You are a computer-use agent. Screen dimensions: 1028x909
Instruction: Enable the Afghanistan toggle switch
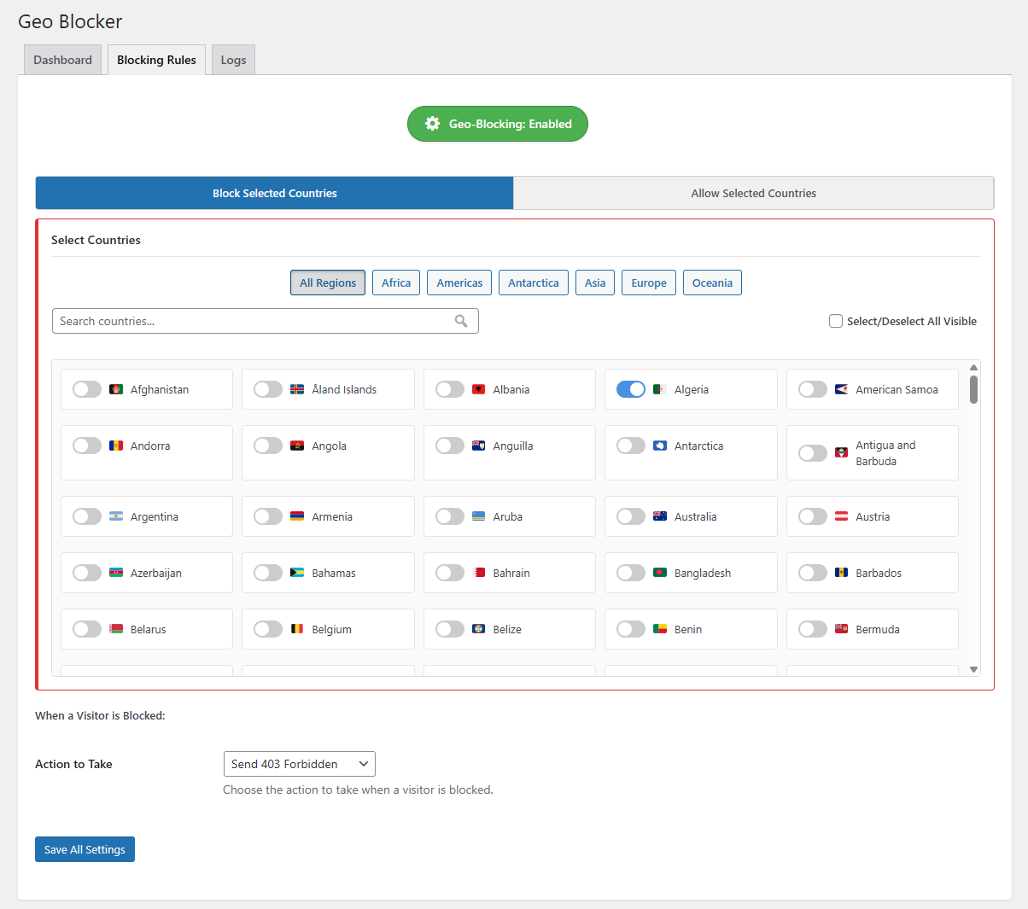tap(87, 389)
